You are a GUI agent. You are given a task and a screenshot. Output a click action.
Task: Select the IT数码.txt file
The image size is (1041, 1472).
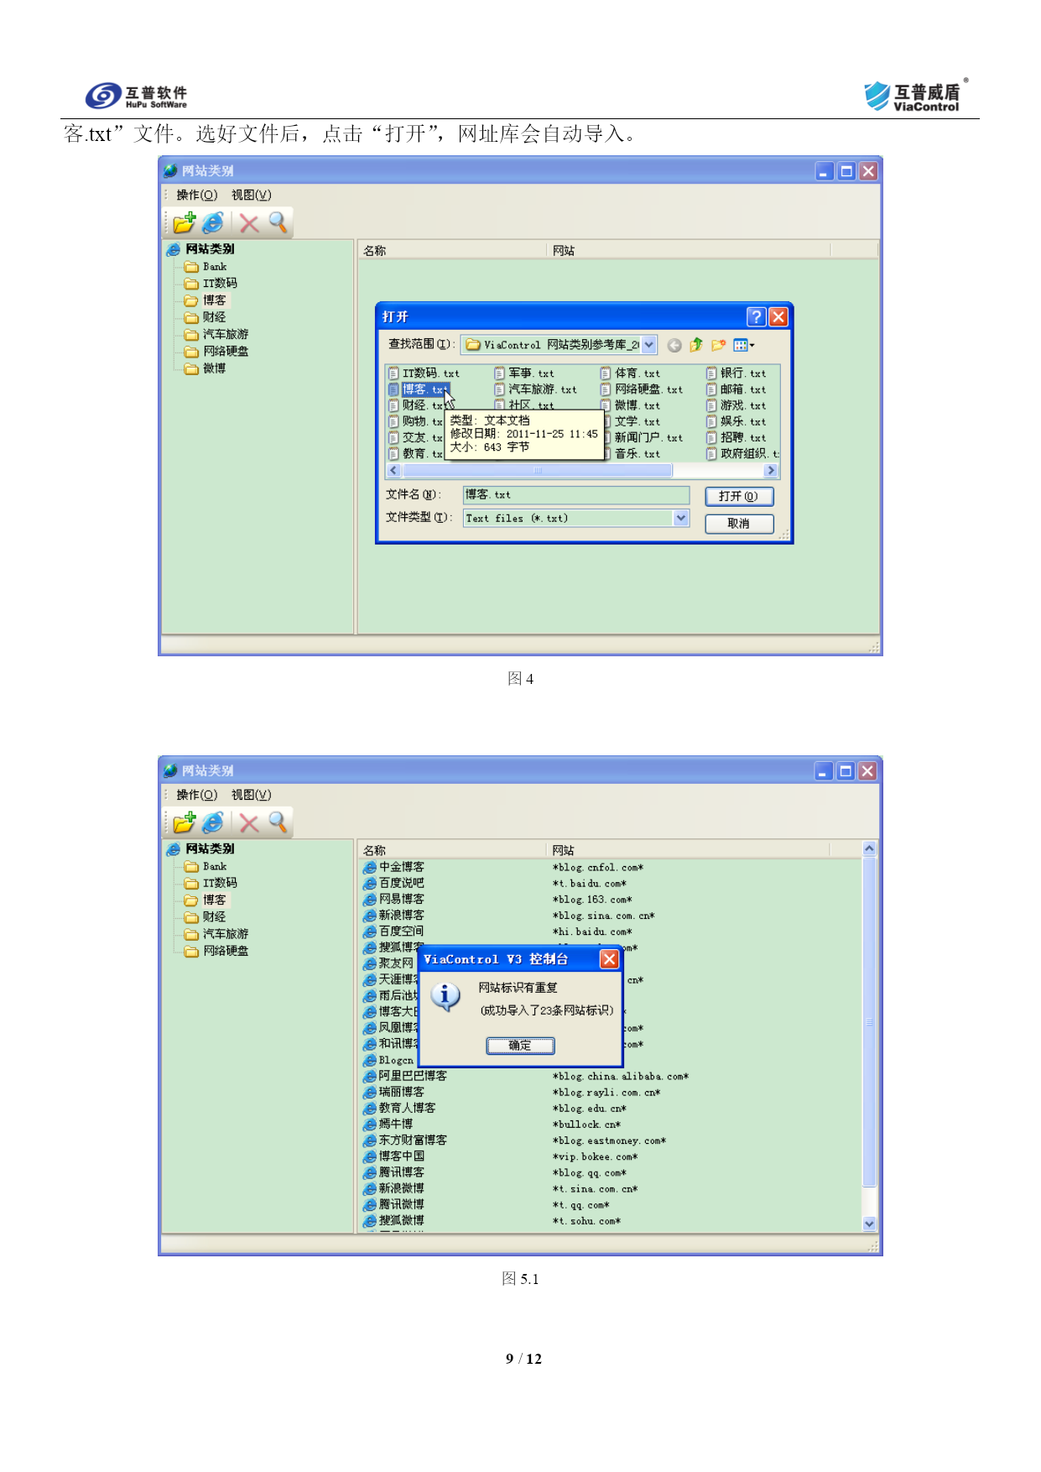pyautogui.click(x=424, y=373)
